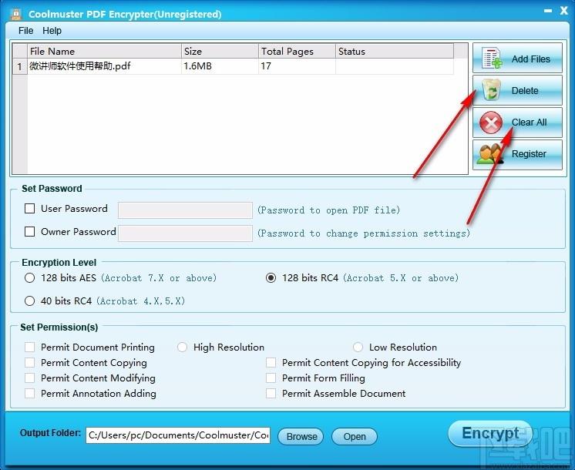
Task: Open the Help menu
Action: tap(52, 30)
